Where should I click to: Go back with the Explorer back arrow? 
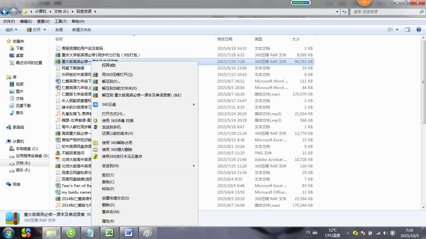pos(5,12)
